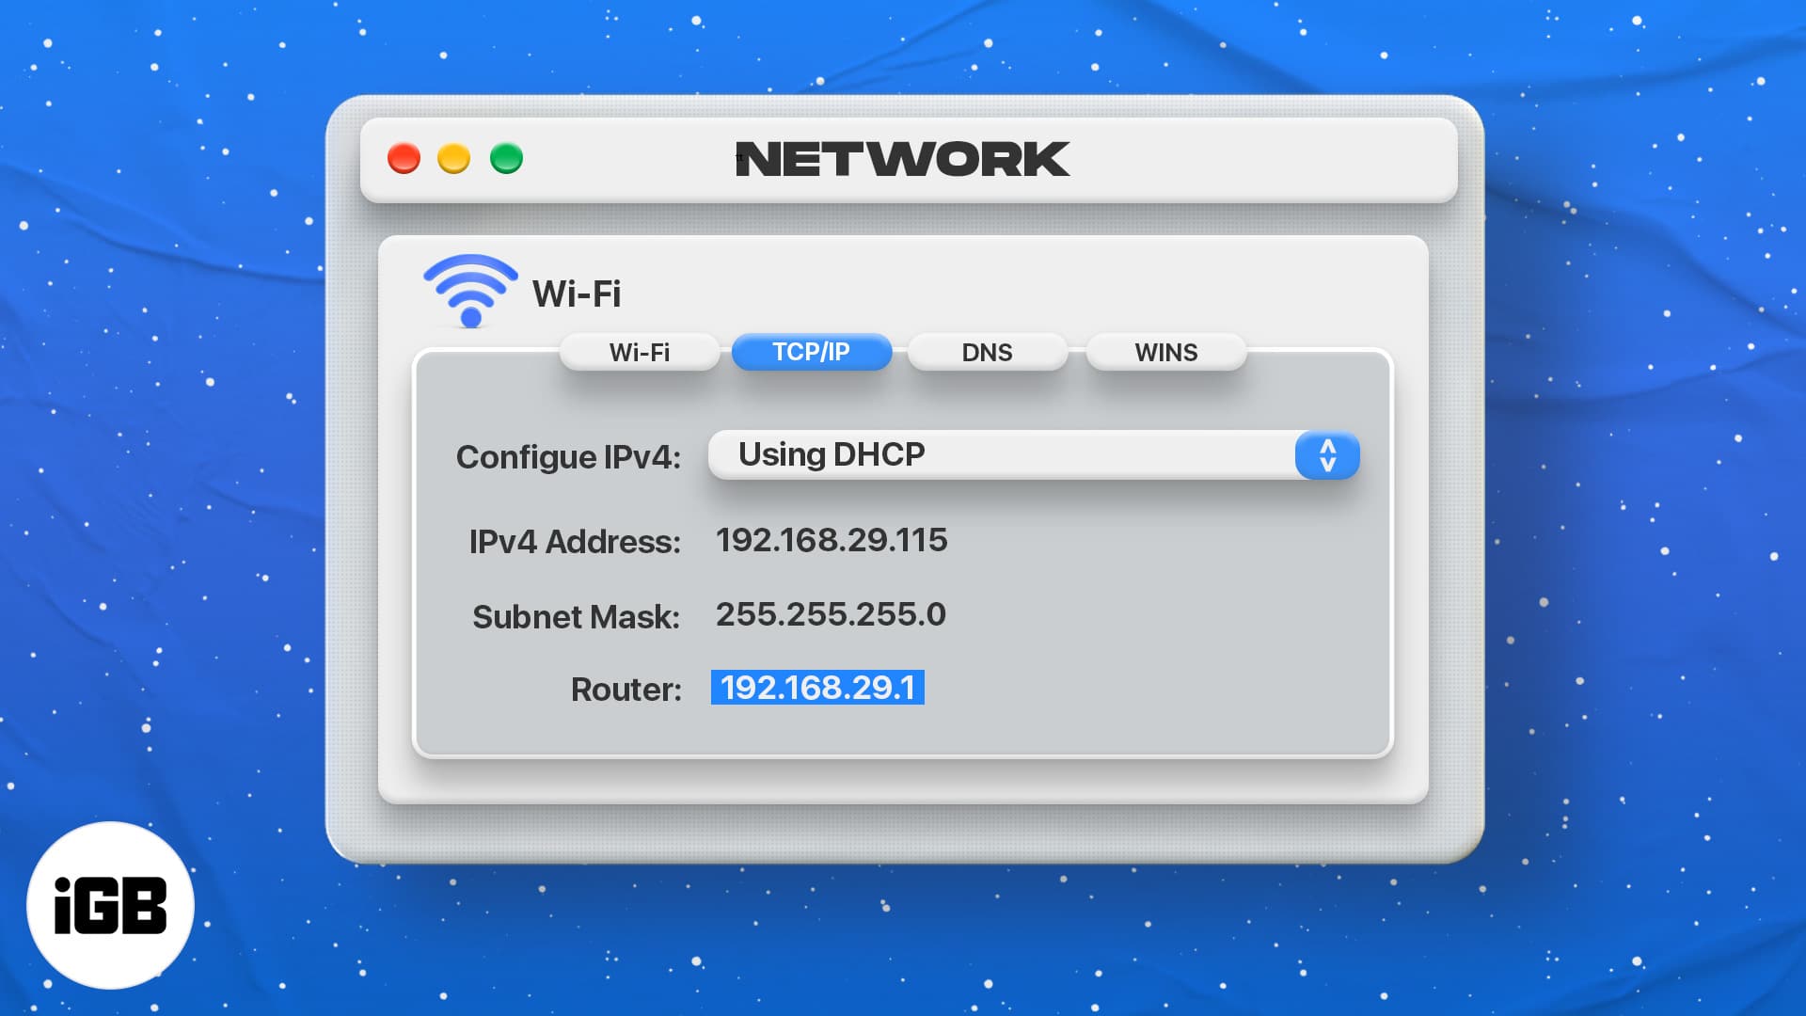Click the blue Wi-Fi signal icon
The image size is (1806, 1016).
tap(470, 290)
